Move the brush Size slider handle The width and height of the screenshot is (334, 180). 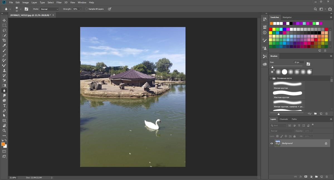(272, 67)
